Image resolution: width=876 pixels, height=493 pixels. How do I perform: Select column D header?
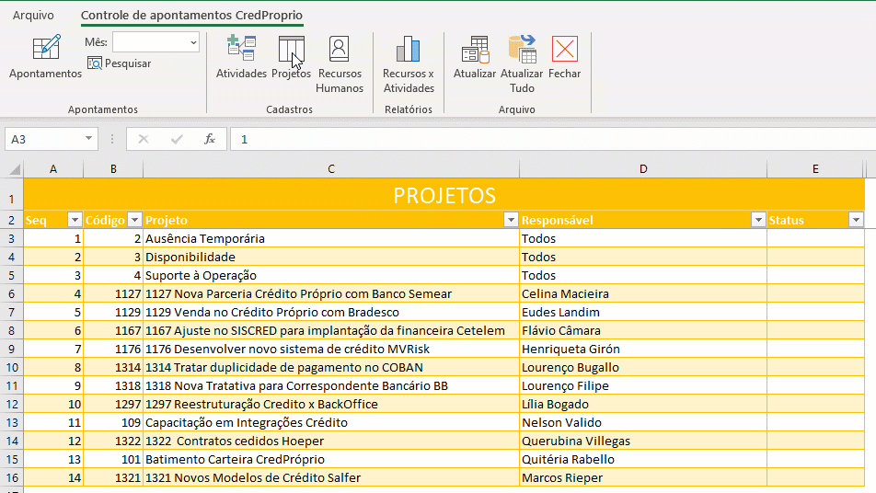(x=643, y=169)
